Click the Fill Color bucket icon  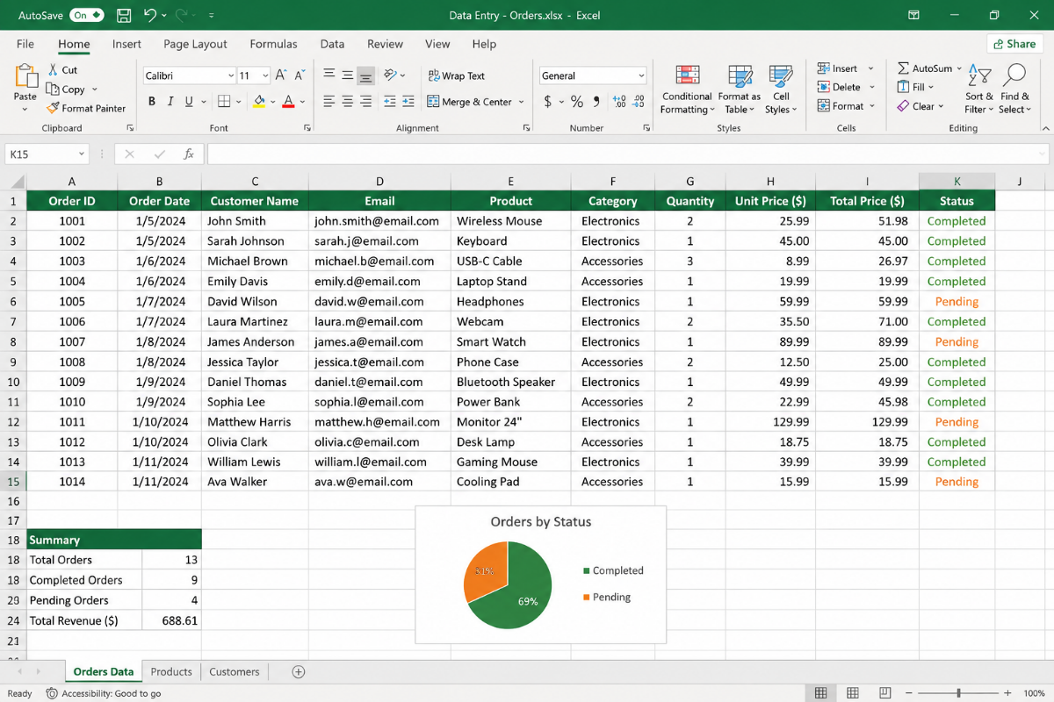[x=259, y=102]
